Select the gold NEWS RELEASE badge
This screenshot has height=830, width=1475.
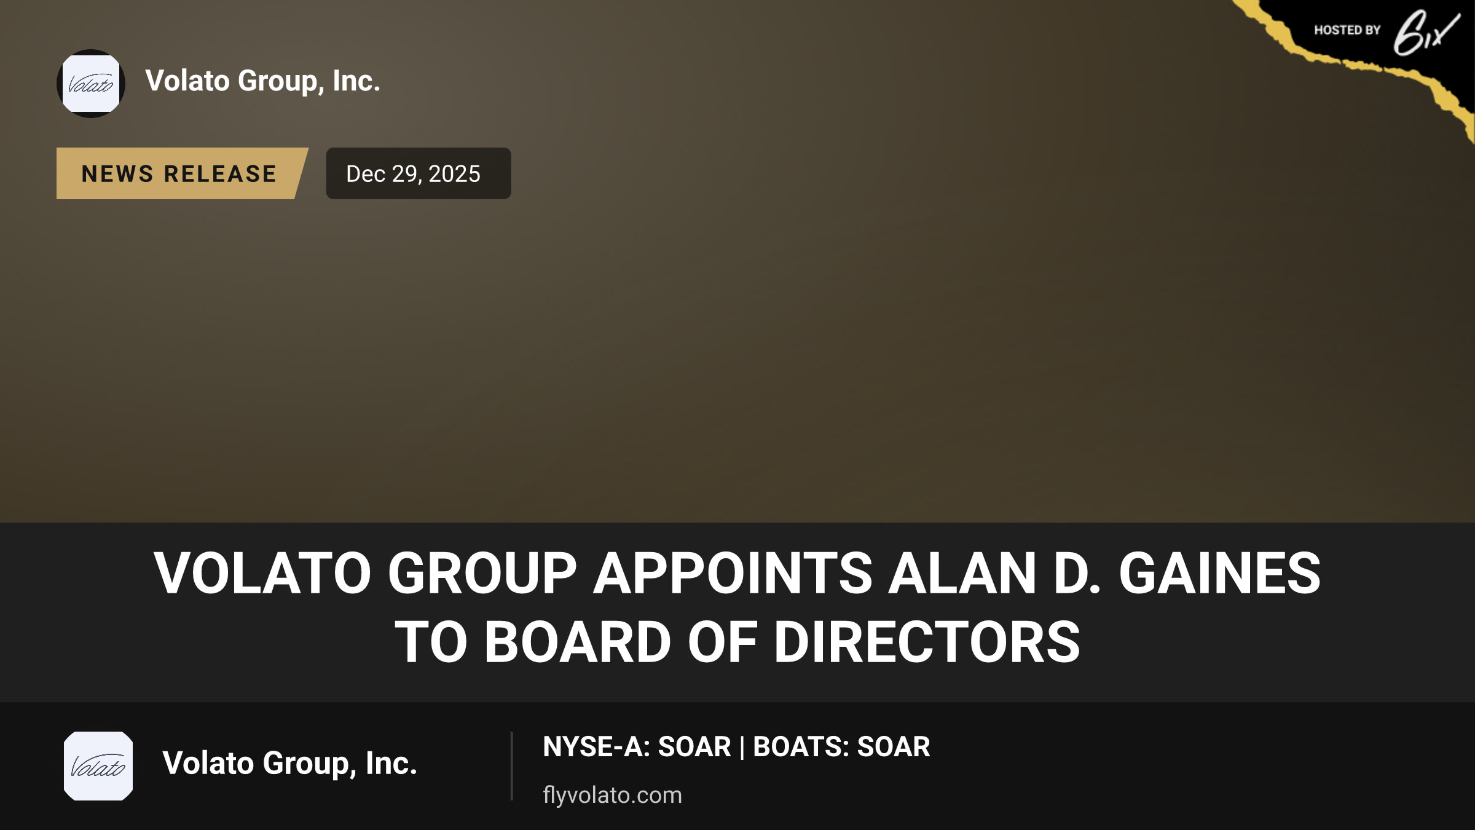[x=182, y=173]
